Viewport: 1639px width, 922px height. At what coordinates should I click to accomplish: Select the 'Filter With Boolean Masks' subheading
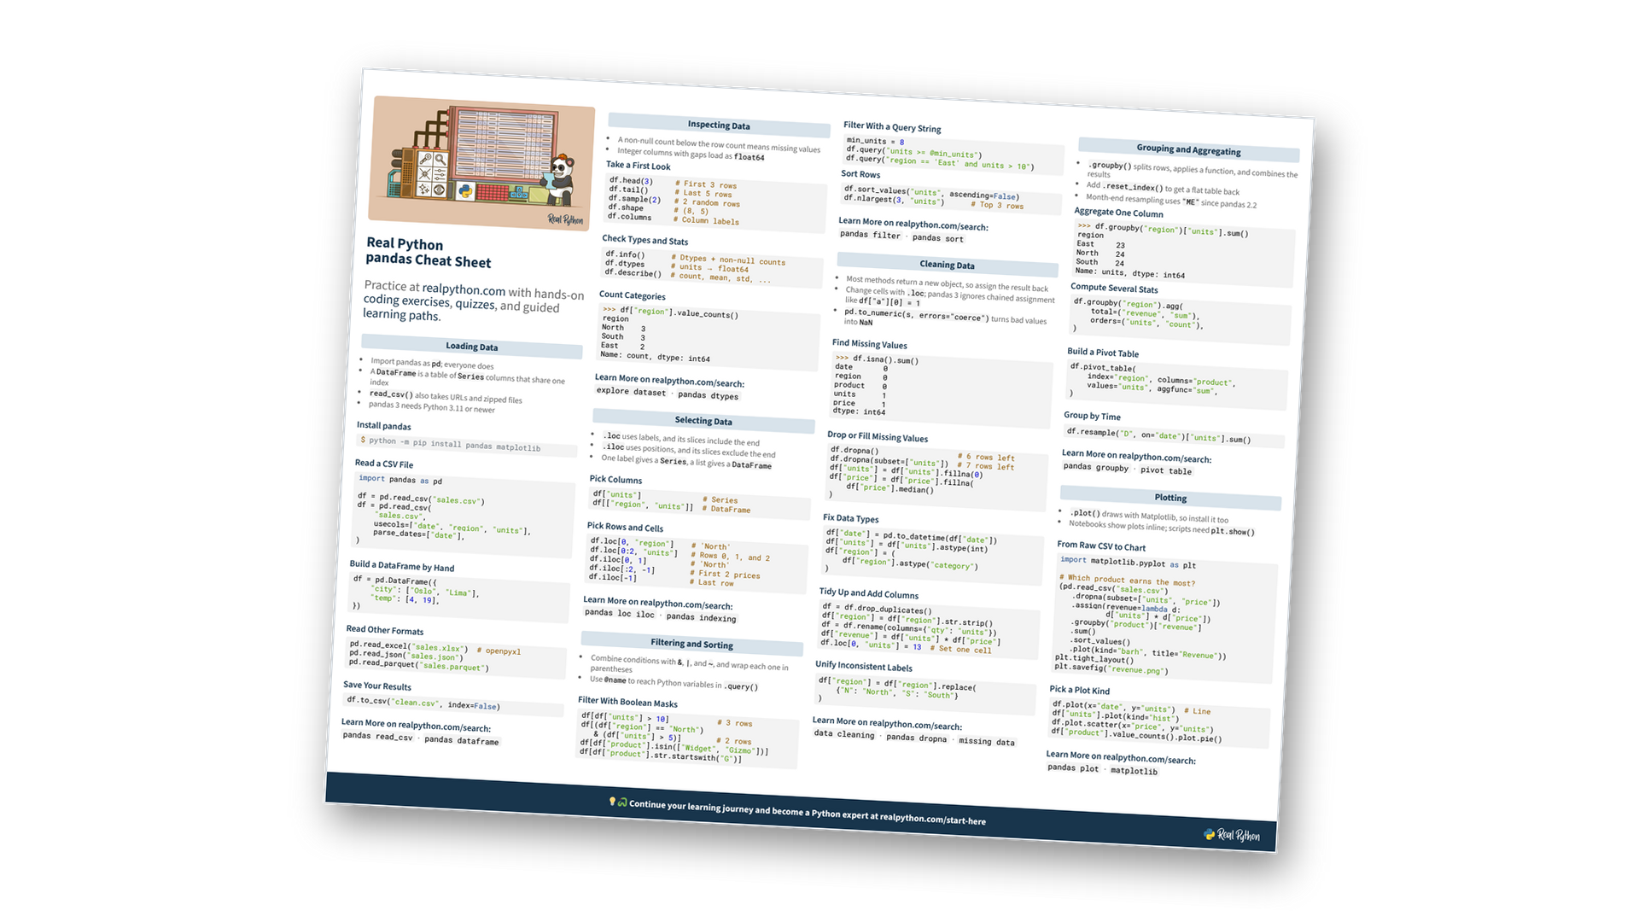(627, 702)
